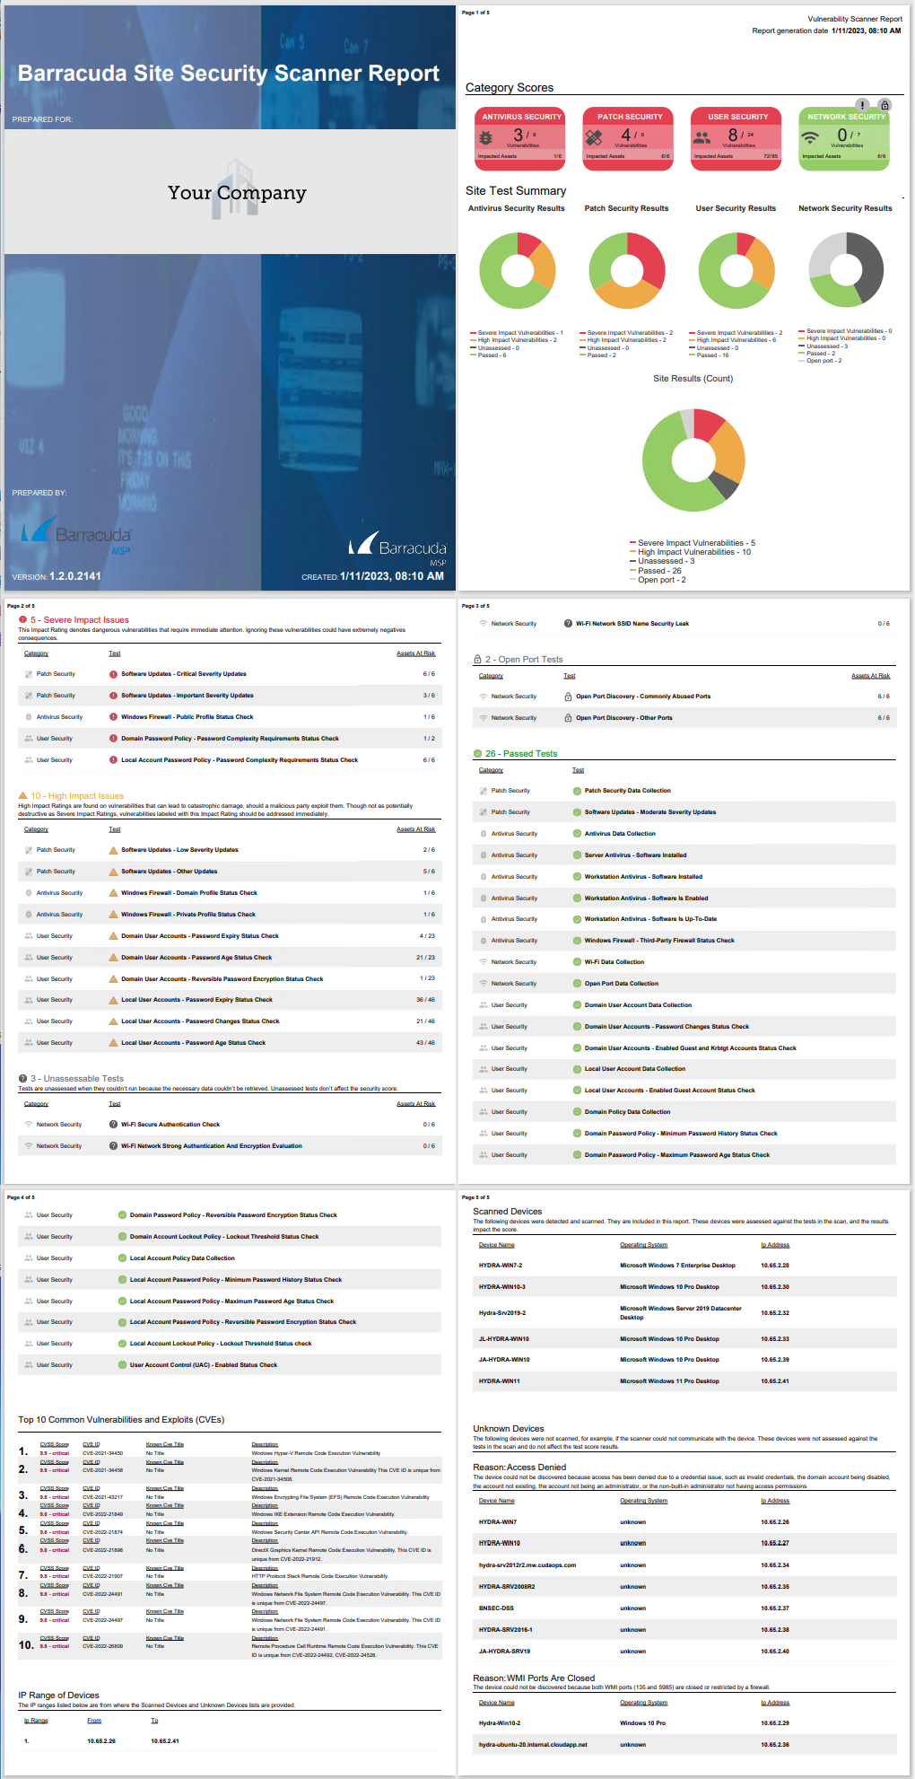Click Domain Account Lockout Policy - Lockout Threshold Status Check
The height and width of the screenshot is (1779, 915).
[224, 1237]
